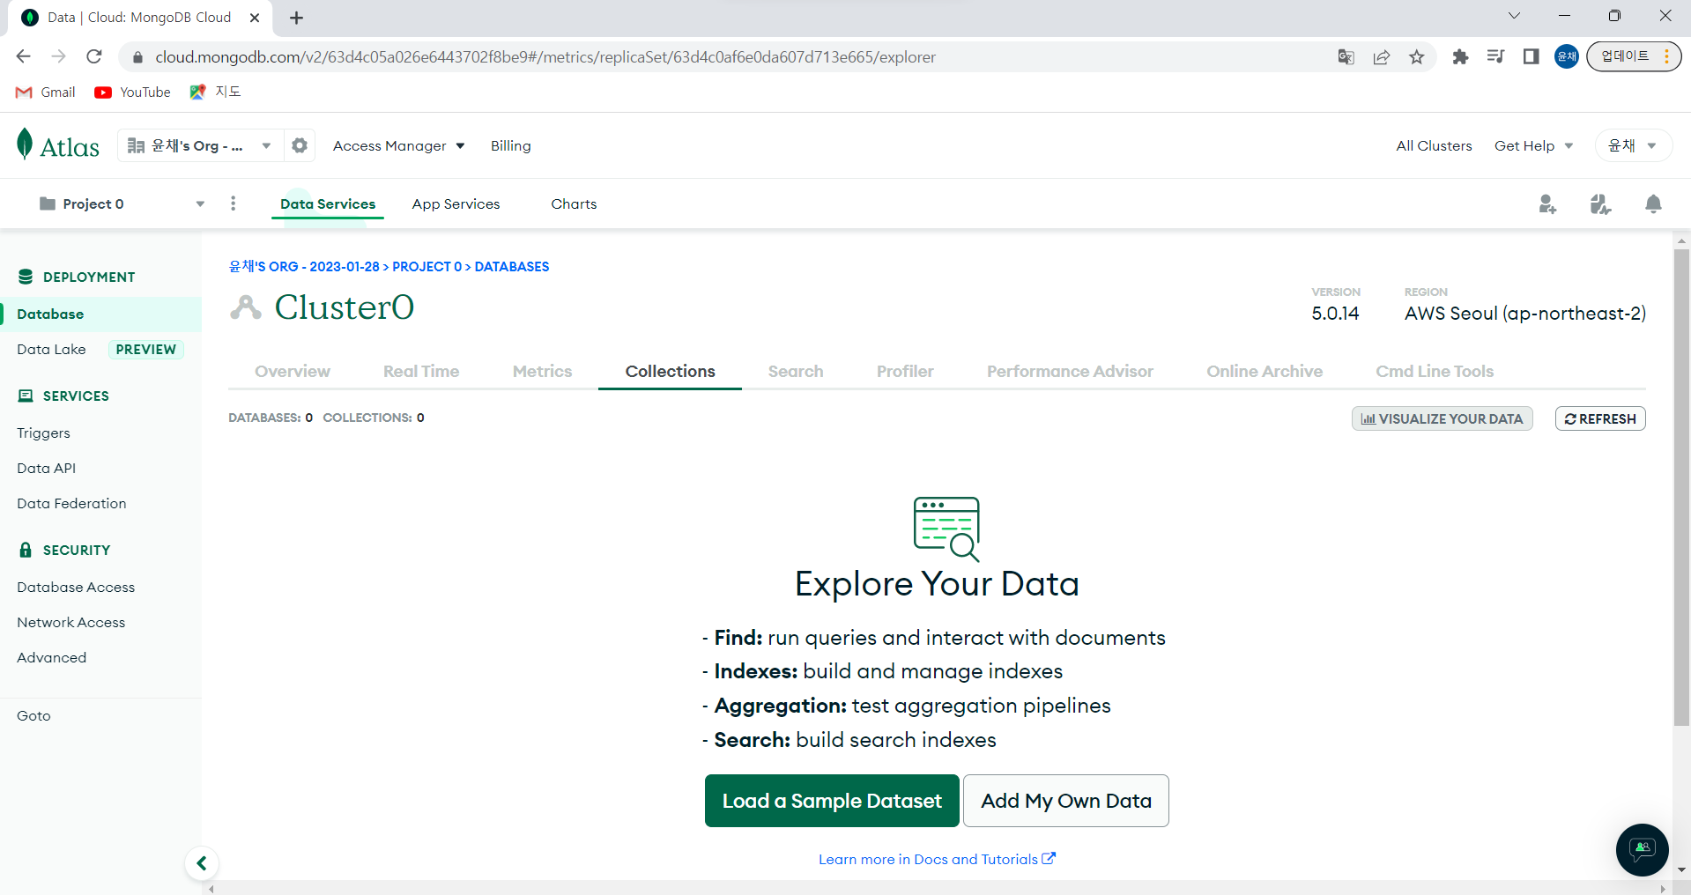This screenshot has height=895, width=1691.
Task: Open Learn more in Docs and Tutorials
Action: (937, 859)
